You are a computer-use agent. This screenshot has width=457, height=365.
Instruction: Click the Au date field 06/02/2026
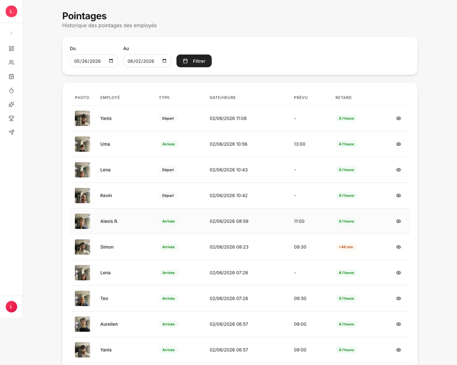[x=147, y=61]
